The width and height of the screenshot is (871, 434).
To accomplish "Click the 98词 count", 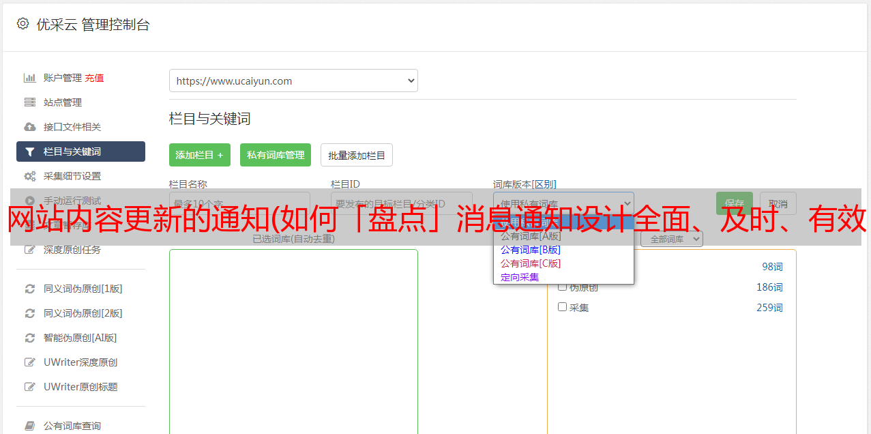I will click(772, 267).
